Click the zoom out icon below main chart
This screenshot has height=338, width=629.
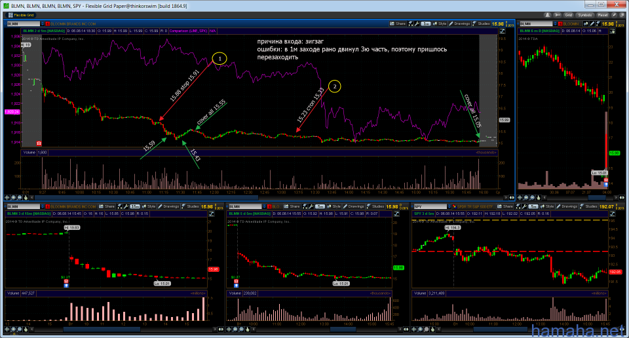coord(19,198)
